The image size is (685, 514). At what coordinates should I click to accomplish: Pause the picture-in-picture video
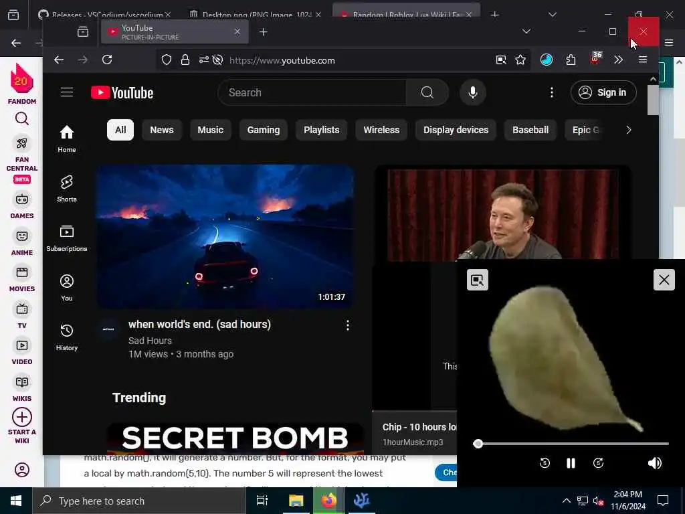(571, 463)
